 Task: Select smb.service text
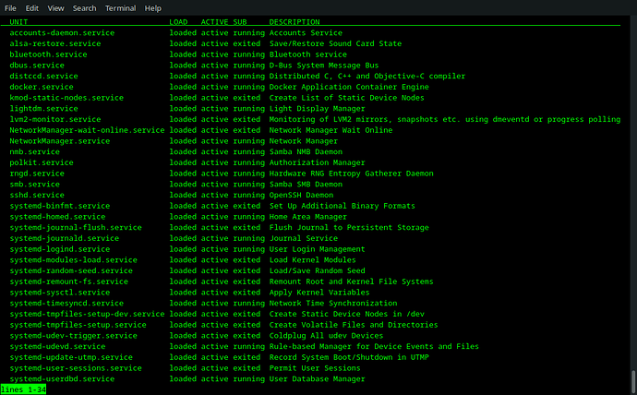[34, 185]
